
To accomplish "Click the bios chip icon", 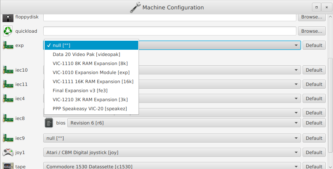I will pyautogui.click(x=49, y=123).
